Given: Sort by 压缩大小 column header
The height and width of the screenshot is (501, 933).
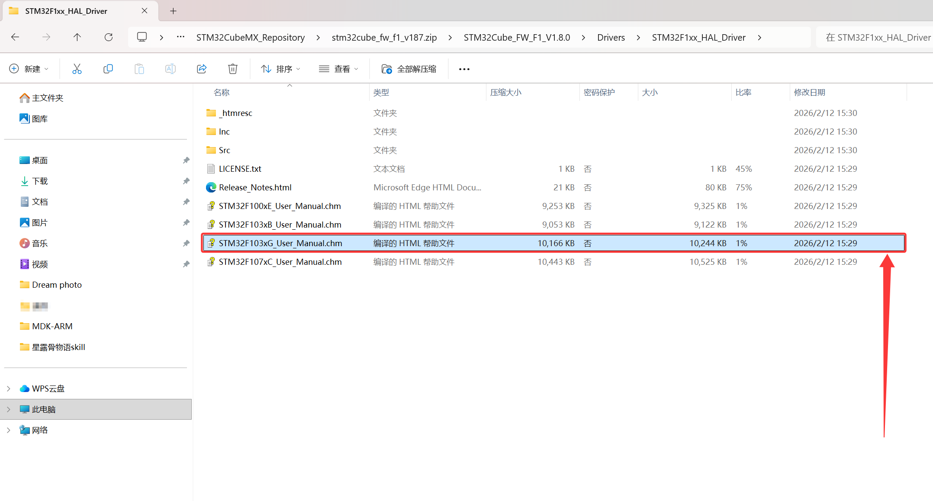Looking at the screenshot, I should [506, 93].
